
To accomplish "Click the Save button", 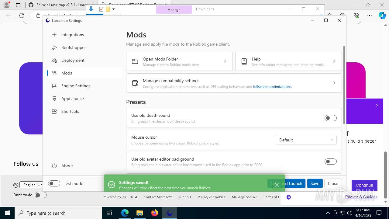I will click(315, 183).
